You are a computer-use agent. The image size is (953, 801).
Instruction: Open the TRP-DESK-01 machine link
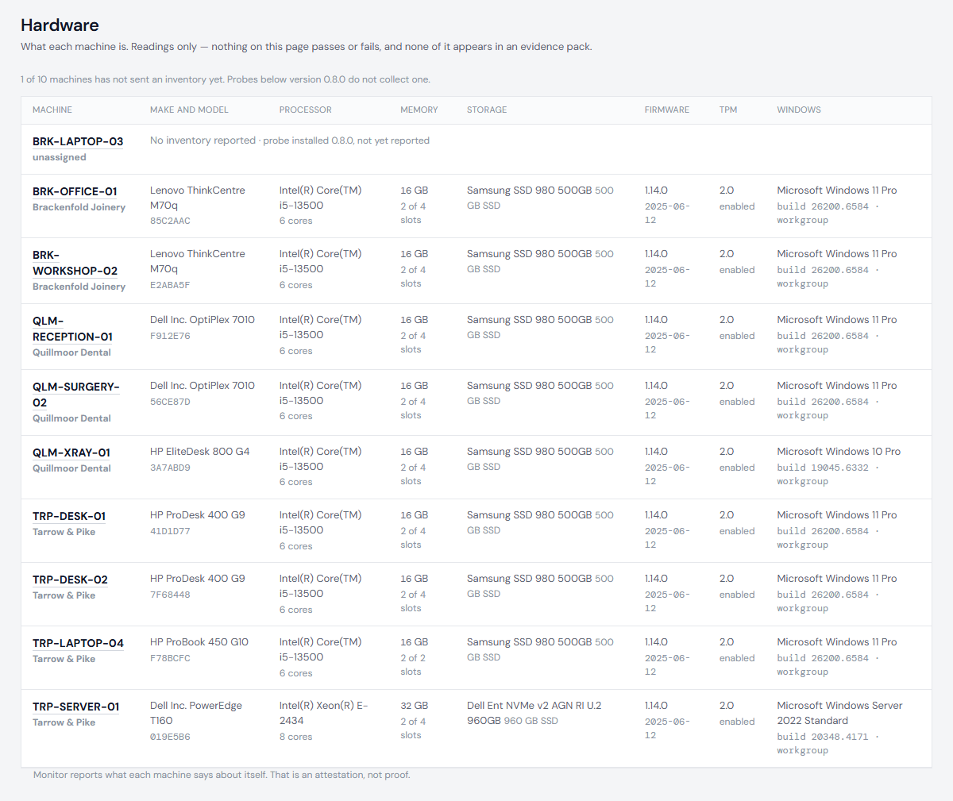(69, 516)
